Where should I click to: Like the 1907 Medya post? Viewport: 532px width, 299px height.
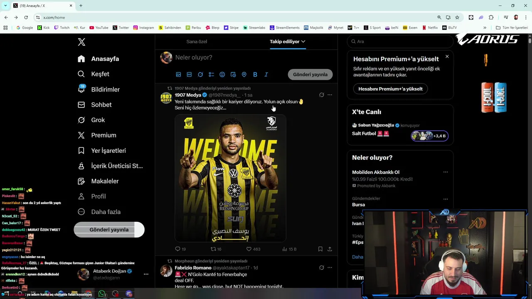[253, 249]
